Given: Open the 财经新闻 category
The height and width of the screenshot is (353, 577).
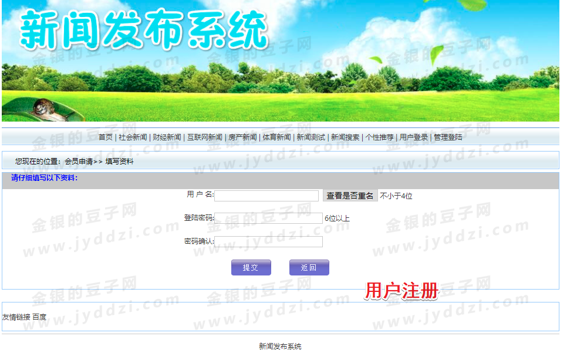Looking at the screenshot, I should click(x=167, y=137).
